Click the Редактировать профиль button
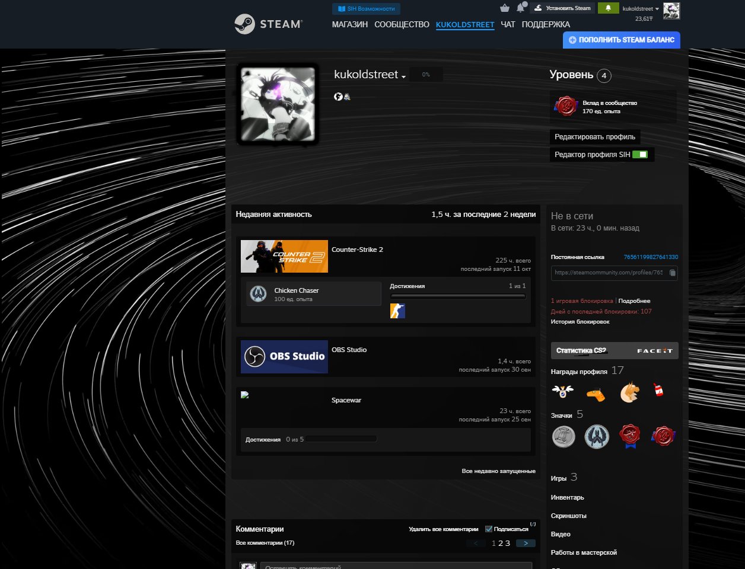This screenshot has height=569, width=745. coord(594,137)
